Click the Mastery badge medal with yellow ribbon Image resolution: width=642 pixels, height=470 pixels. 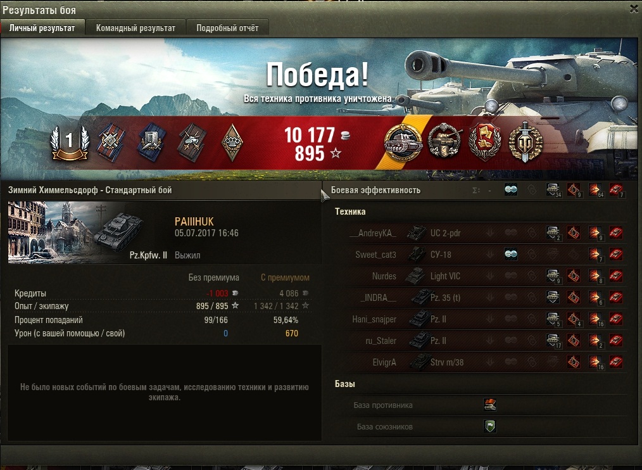pyautogui.click(x=403, y=142)
